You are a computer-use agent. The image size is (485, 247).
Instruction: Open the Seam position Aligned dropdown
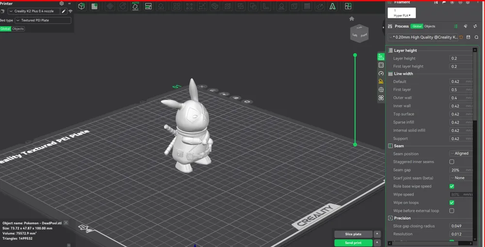click(461, 153)
